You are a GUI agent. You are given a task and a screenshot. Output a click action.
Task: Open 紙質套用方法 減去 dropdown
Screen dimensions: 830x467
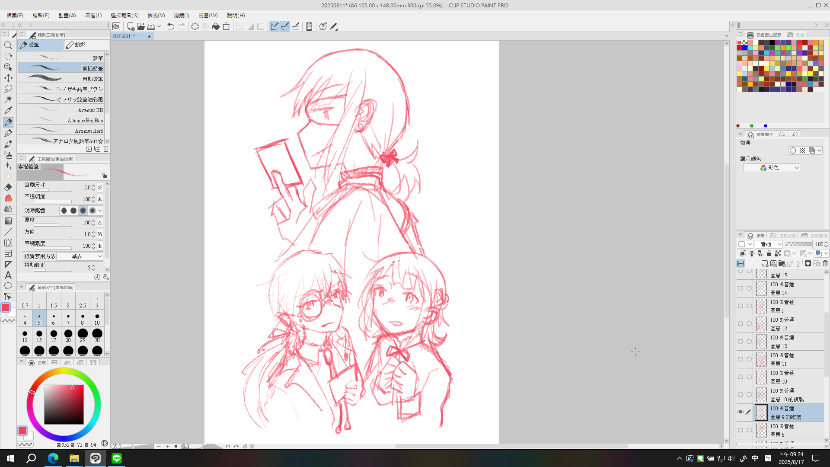(80, 256)
